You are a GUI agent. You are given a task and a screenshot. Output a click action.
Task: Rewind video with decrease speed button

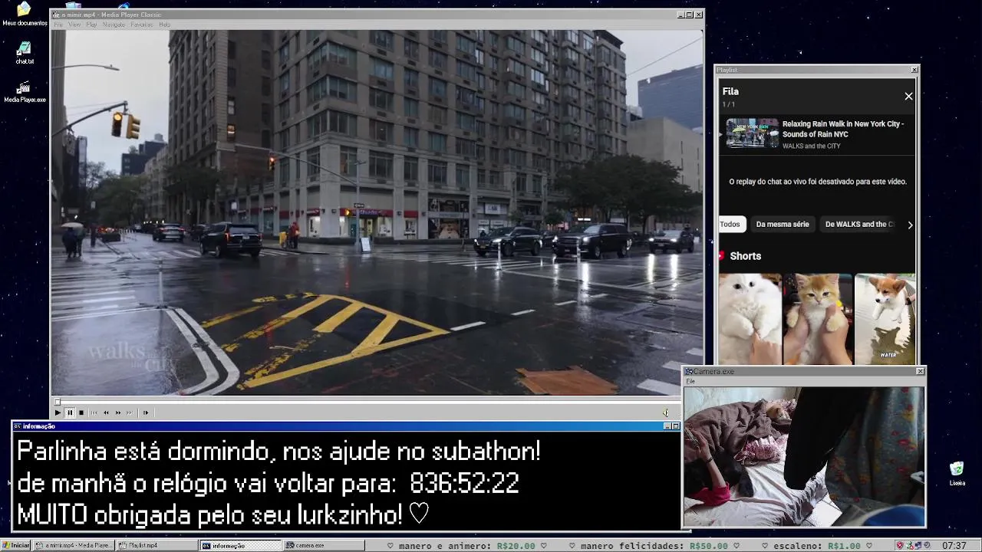(106, 412)
